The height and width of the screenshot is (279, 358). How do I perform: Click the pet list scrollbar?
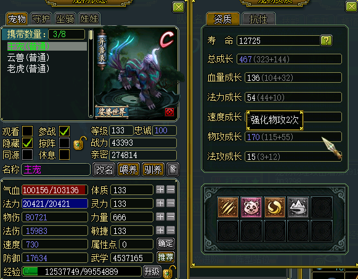(x=91, y=73)
